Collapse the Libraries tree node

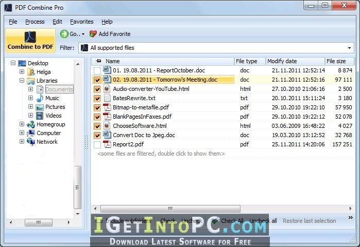(x=22, y=80)
